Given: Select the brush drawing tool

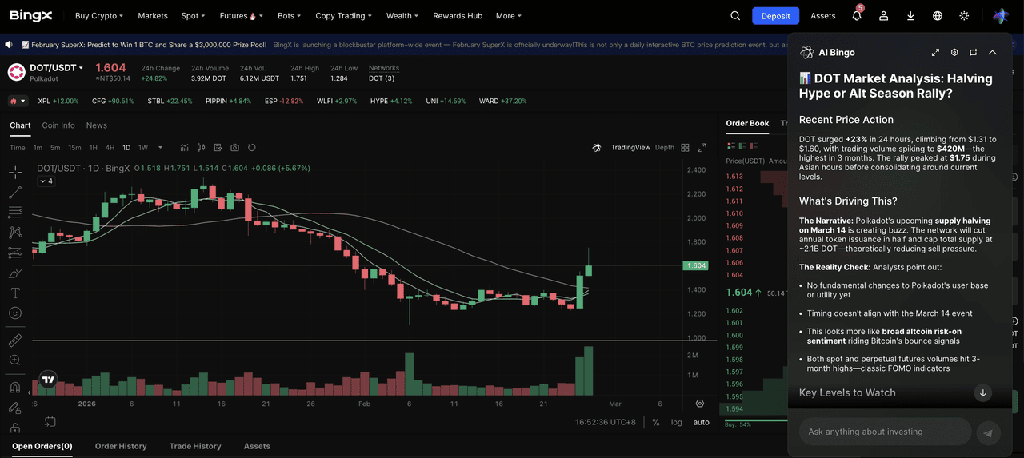Looking at the screenshot, I should tap(15, 273).
